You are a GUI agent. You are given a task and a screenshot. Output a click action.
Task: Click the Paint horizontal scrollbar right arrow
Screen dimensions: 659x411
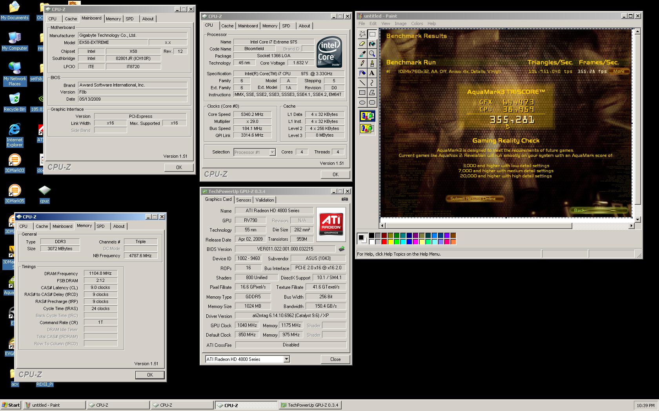click(x=631, y=226)
